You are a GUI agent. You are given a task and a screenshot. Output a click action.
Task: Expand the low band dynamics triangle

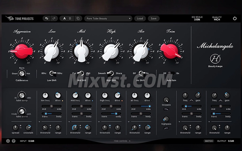[x=39, y=122]
